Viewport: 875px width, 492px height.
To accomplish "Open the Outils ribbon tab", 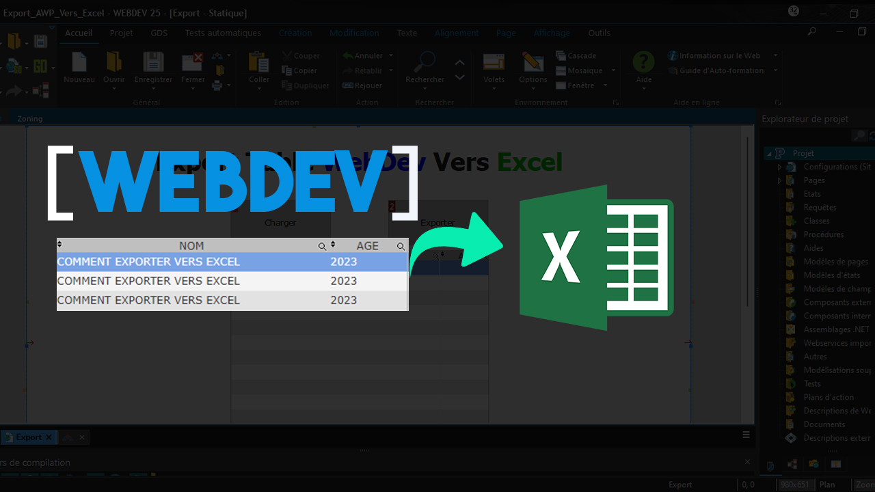I will (600, 33).
